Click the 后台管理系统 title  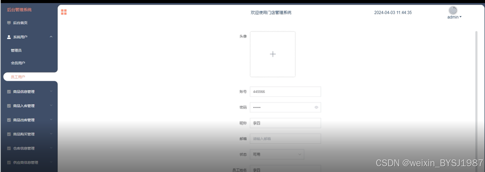[19, 10]
